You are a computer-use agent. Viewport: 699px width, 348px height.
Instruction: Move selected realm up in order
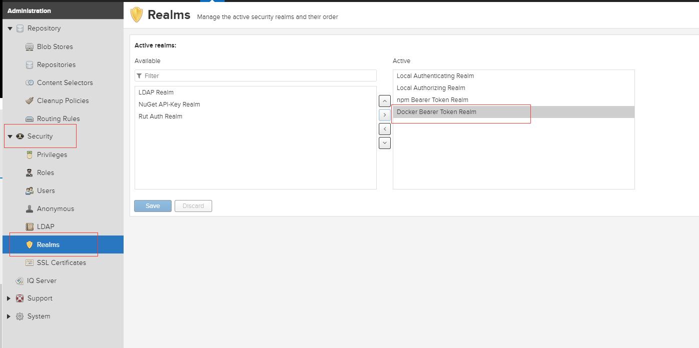[x=385, y=101]
